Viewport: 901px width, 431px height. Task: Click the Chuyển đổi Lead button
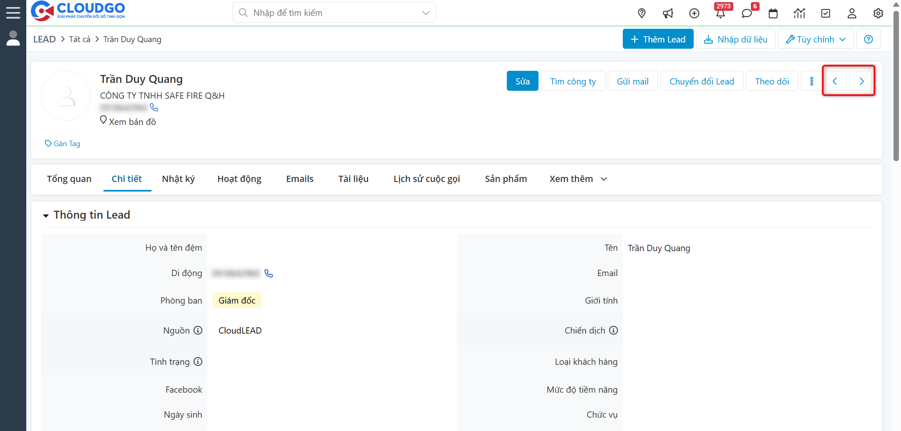(702, 81)
